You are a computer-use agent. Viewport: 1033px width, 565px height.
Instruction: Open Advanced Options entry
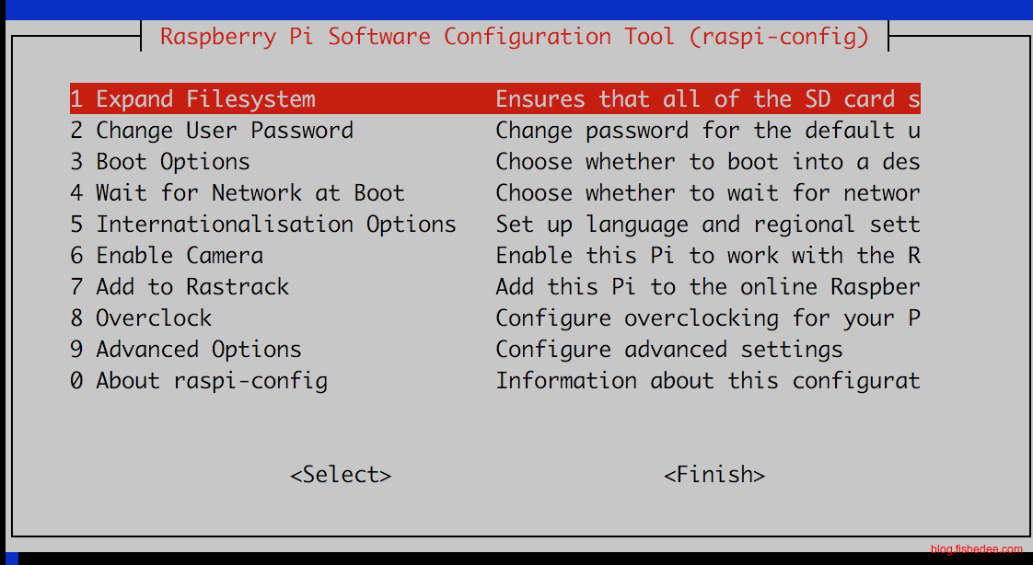pyautogui.click(x=186, y=350)
